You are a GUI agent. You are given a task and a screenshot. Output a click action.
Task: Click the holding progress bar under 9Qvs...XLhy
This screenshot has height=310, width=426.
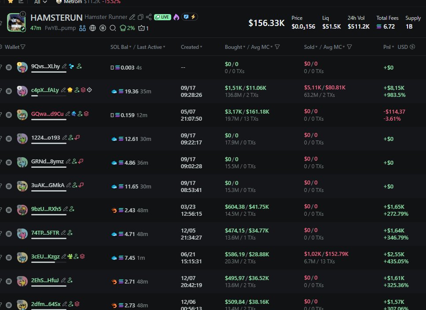pos(49,72)
